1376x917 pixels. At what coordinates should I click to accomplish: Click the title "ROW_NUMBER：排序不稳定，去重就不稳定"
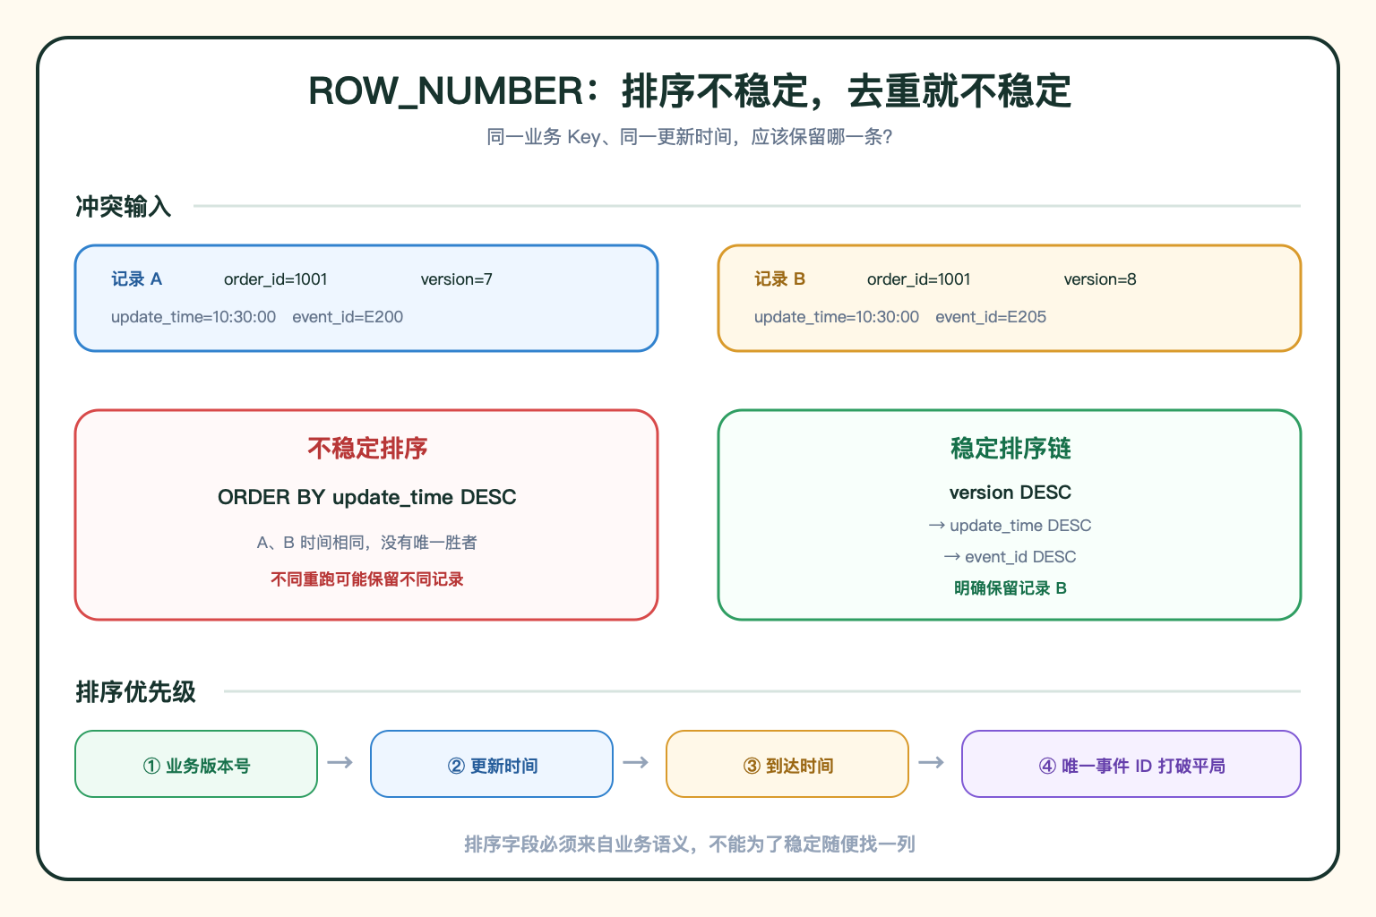[689, 91]
